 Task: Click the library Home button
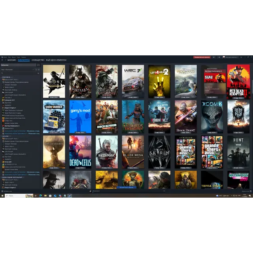pyautogui.click(x=19, y=65)
